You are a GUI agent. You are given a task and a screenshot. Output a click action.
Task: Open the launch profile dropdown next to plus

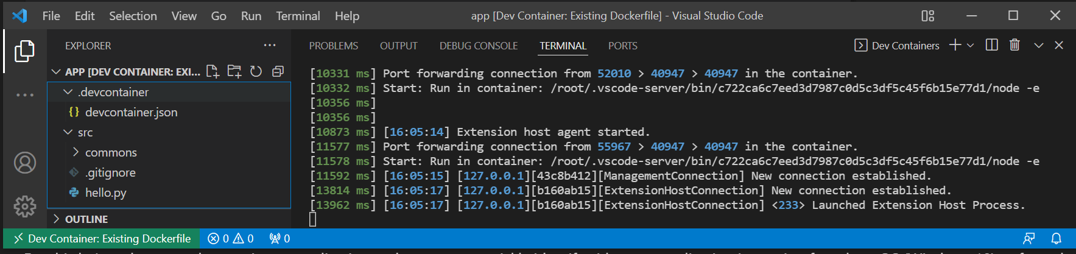pos(971,46)
